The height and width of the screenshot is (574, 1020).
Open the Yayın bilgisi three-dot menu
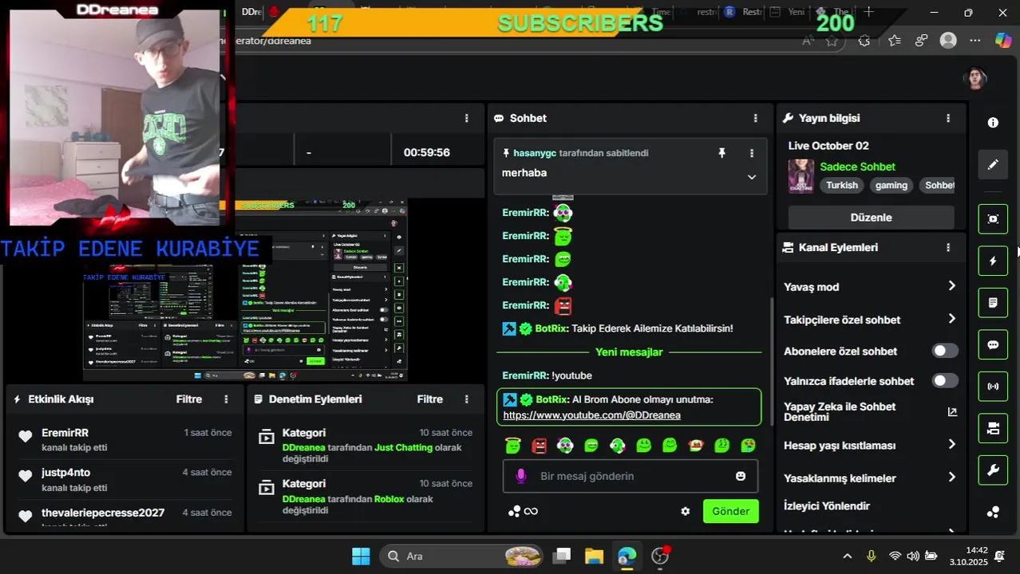click(x=948, y=118)
